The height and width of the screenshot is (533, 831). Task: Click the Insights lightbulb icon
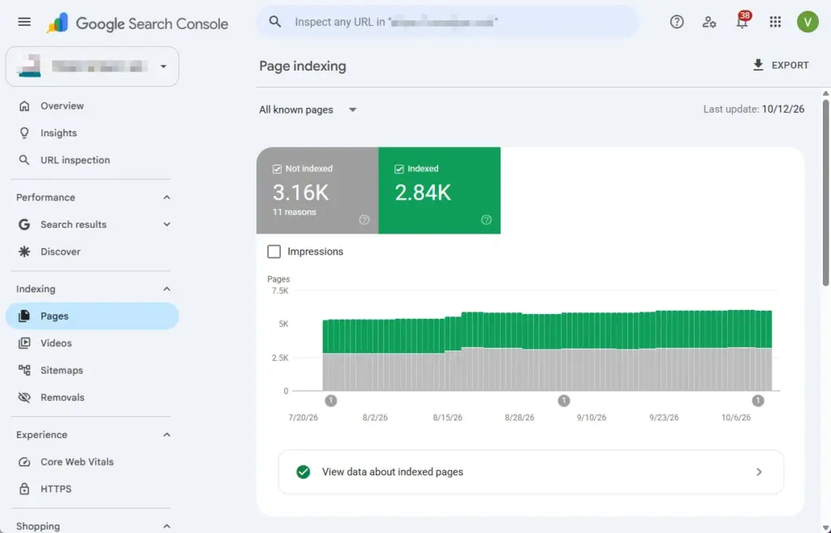(x=24, y=133)
